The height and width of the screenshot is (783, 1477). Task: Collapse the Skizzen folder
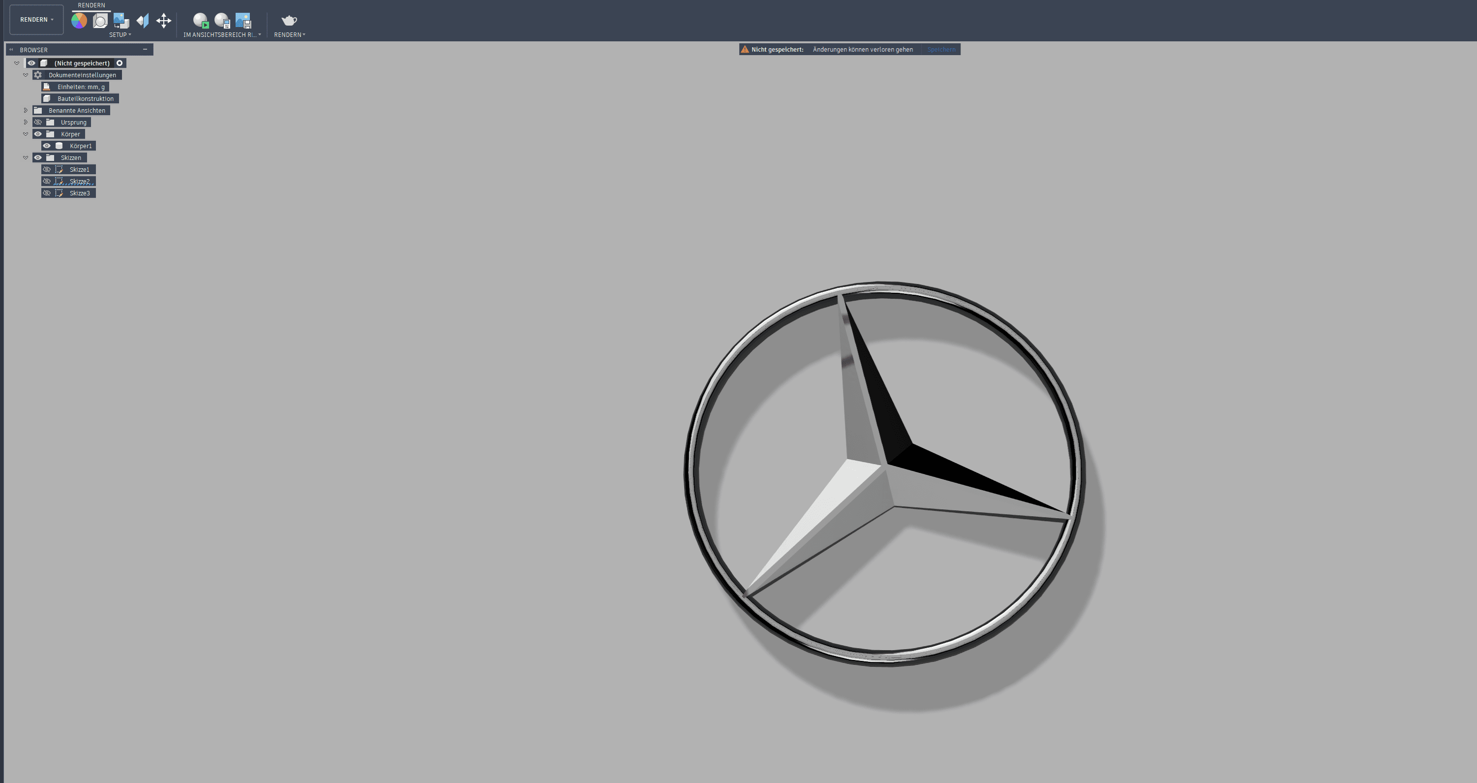point(26,158)
